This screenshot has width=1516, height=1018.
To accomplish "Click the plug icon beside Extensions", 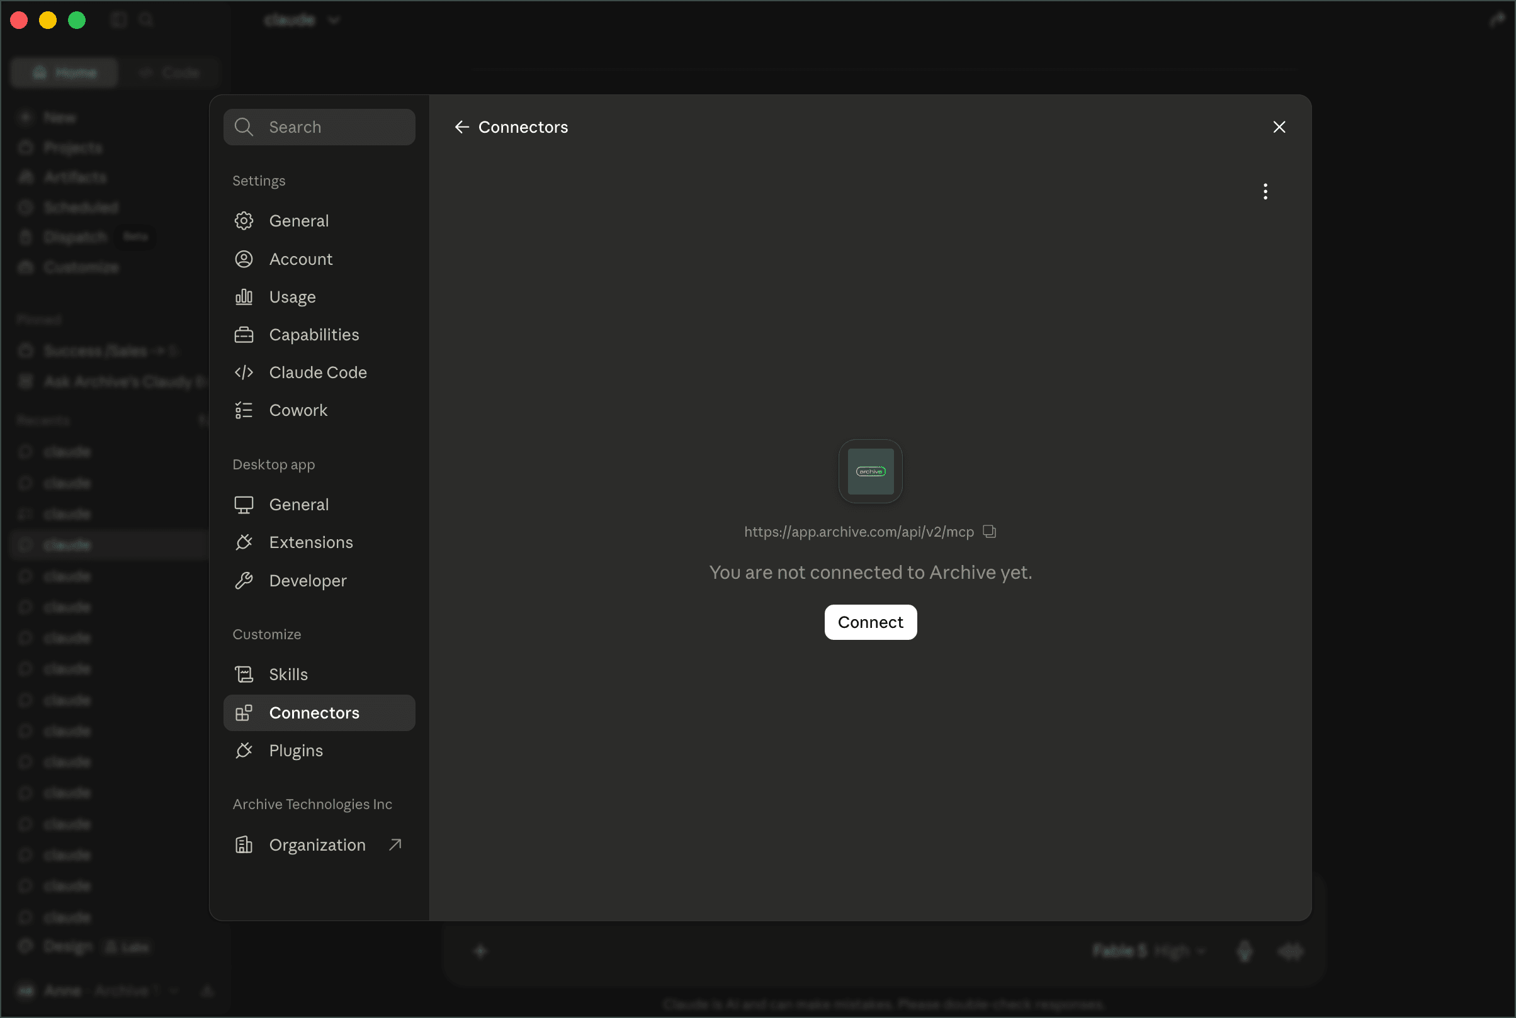I will coord(244,542).
